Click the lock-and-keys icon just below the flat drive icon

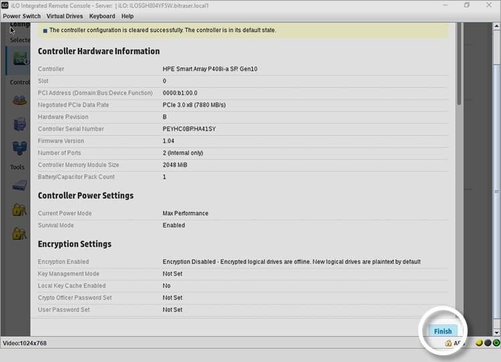click(19, 209)
